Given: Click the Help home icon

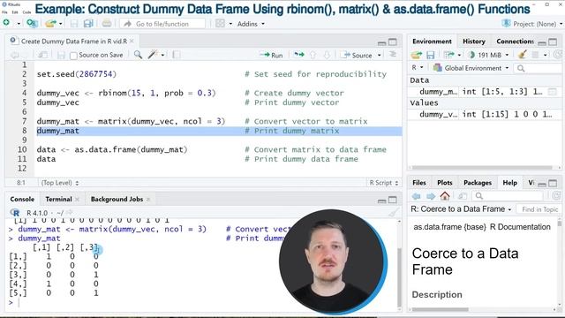Looking at the screenshot, I should 445,196.
